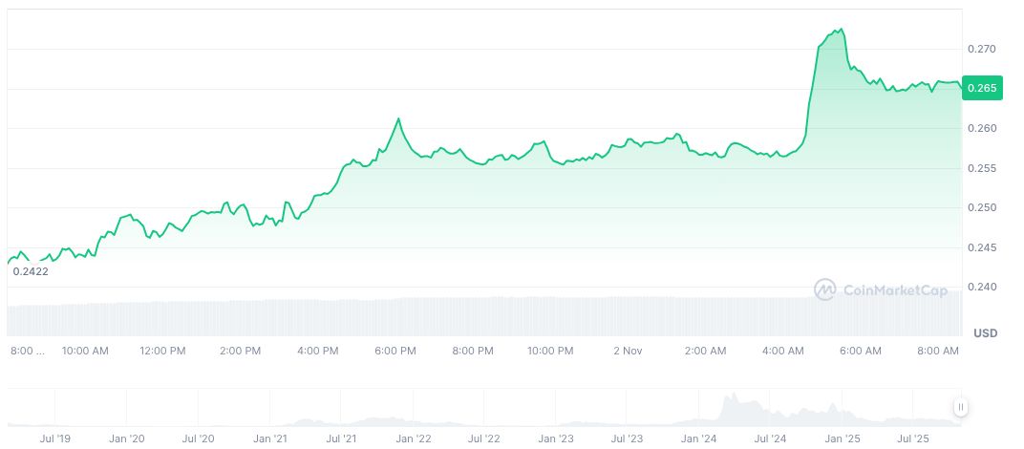Click Jul '25 on the navigator timeline
The width and height of the screenshot is (1024, 449).
tap(914, 438)
